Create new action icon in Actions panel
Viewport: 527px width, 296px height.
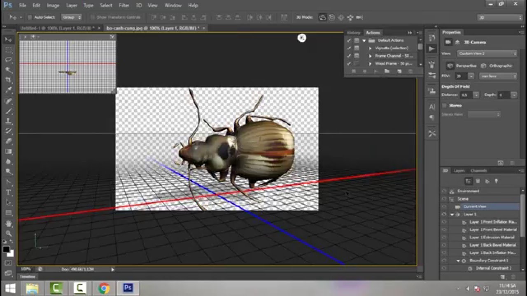point(399,72)
